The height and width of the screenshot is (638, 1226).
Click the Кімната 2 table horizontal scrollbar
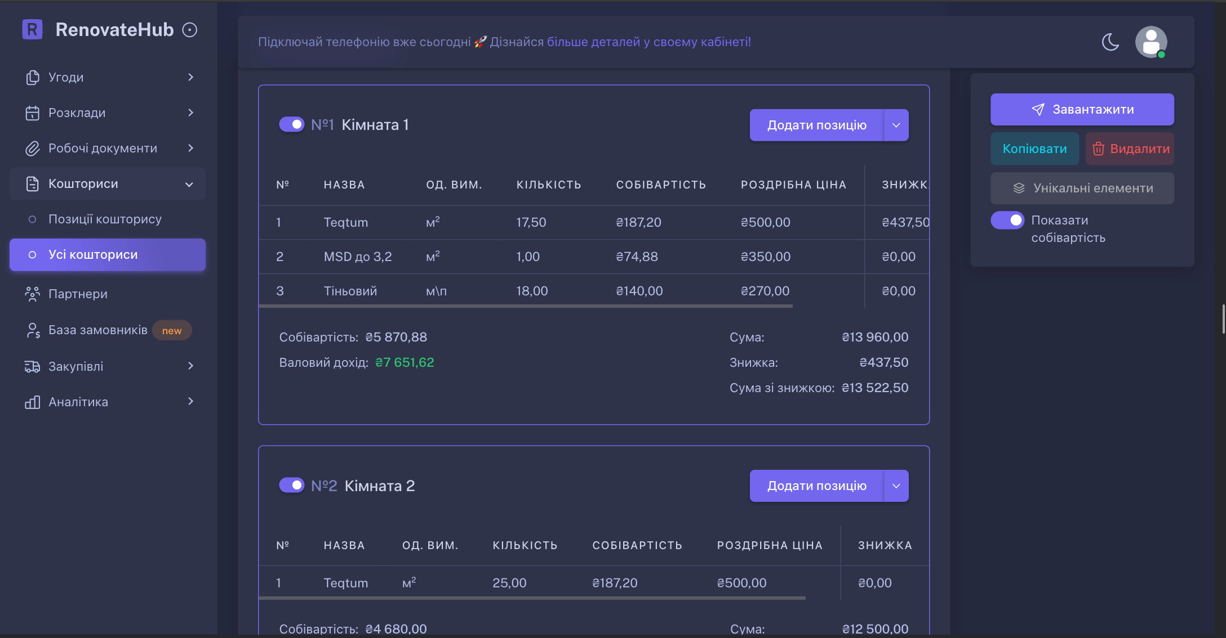click(x=532, y=598)
